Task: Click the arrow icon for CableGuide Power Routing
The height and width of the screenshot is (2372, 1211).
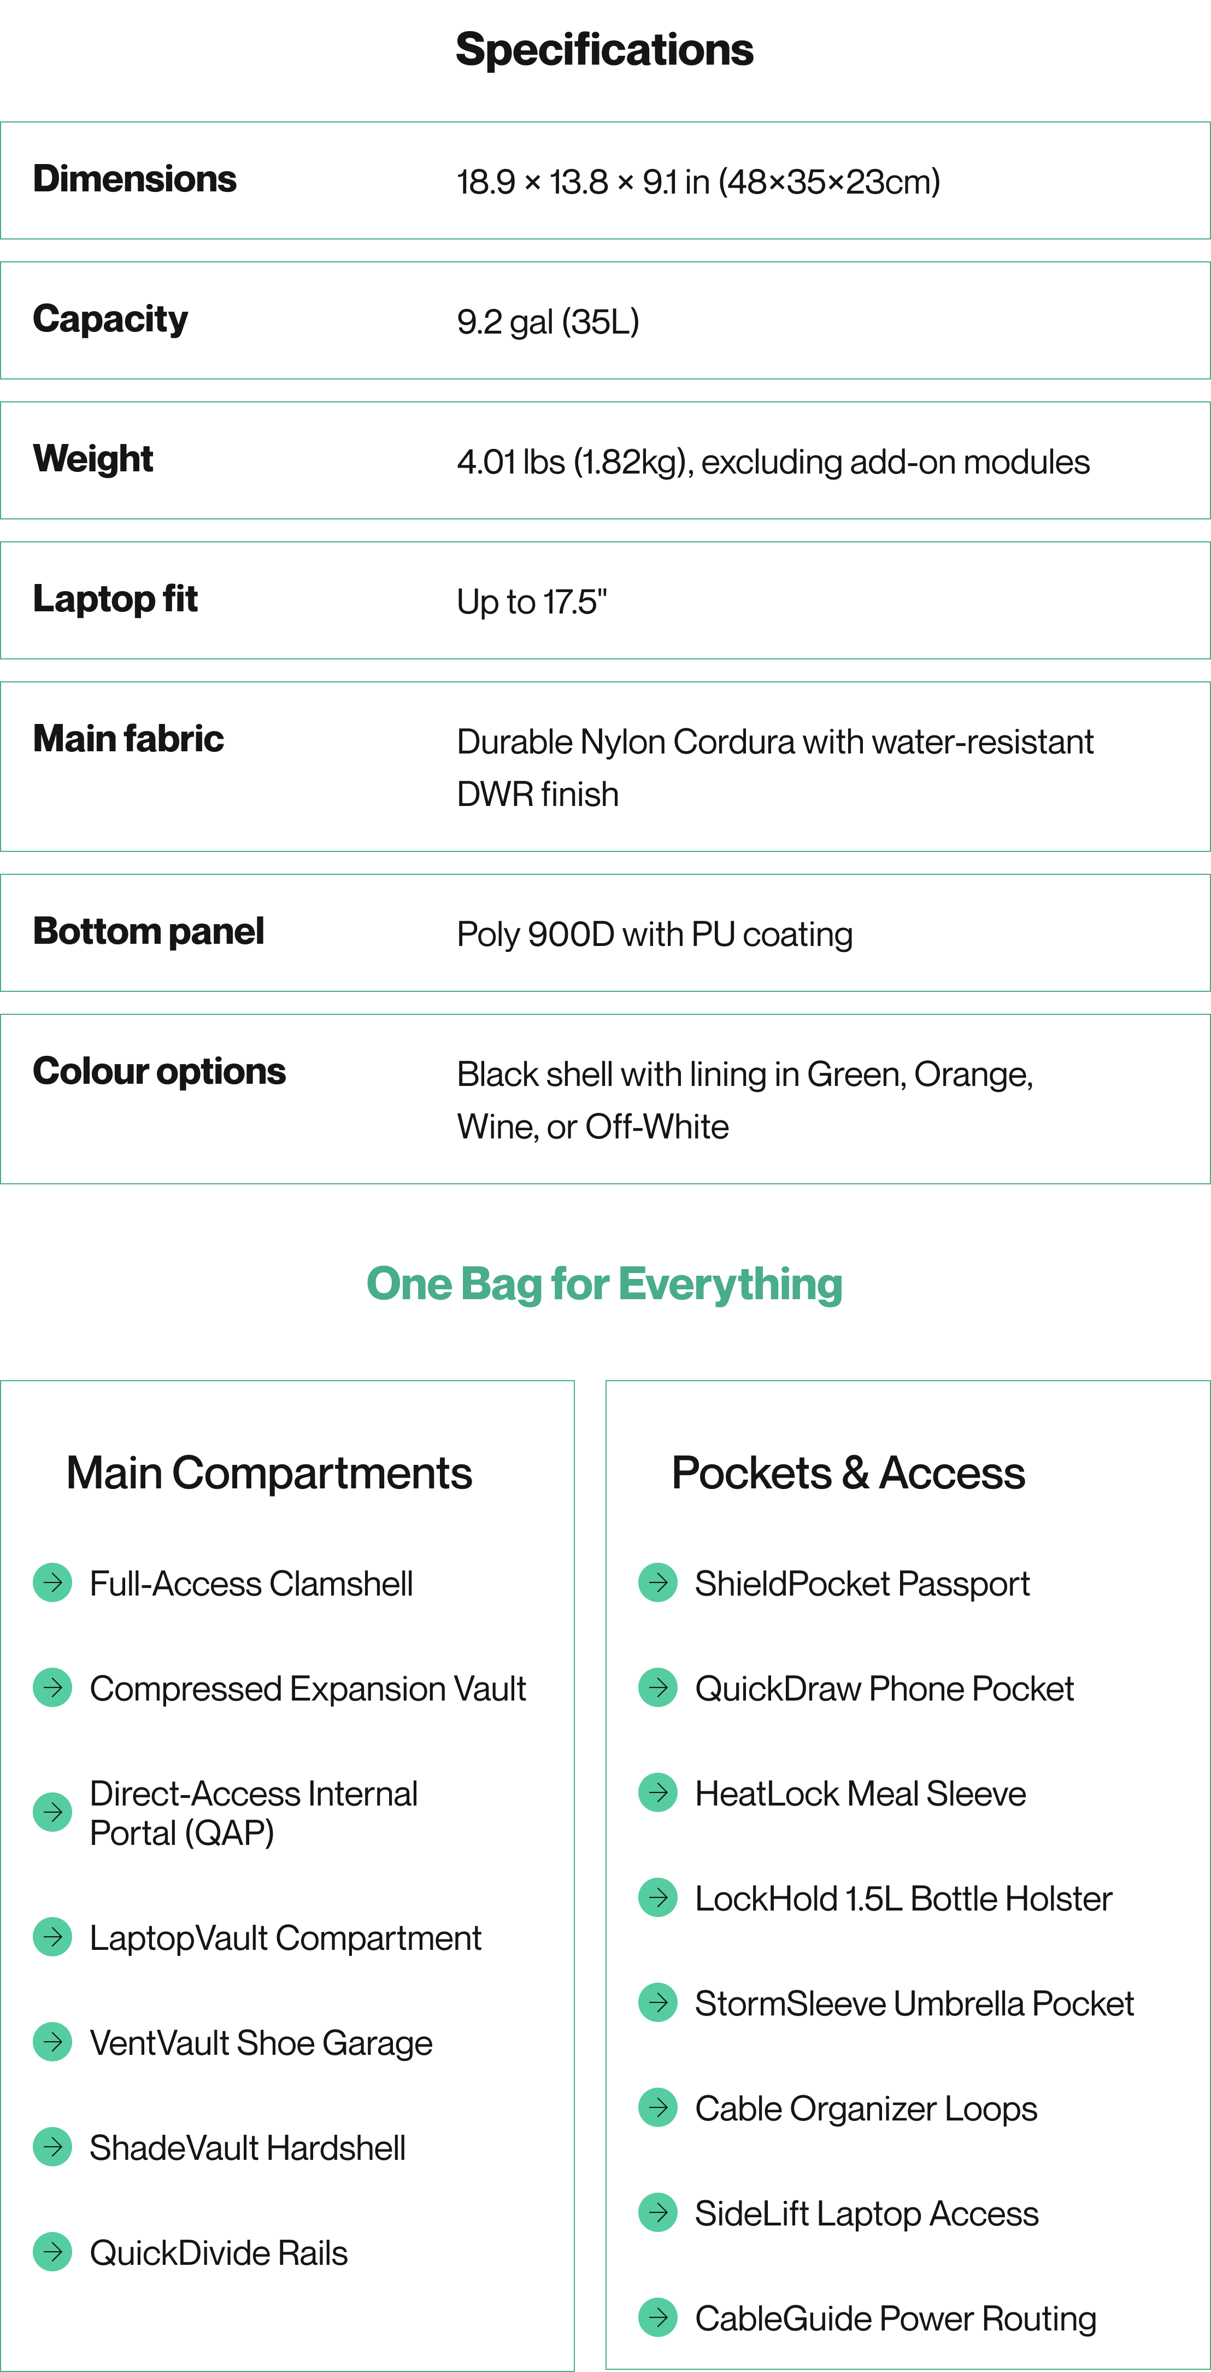Action: [658, 2318]
